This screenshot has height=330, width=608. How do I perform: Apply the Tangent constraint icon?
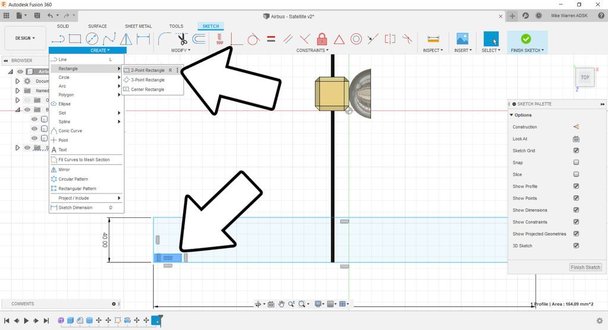(x=253, y=39)
